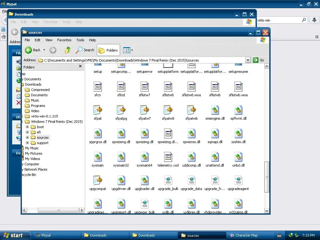Open the Tools menu in sources window
Image resolution: width=320 pixels, height=240 pixels.
(x=80, y=40)
